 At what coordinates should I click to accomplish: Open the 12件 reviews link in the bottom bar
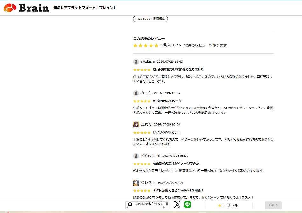[234, 205]
